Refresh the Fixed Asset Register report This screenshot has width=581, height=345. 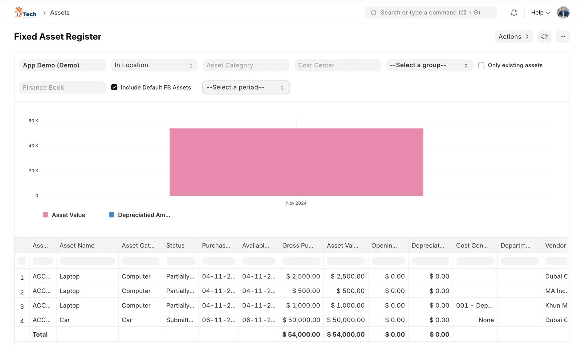point(544,37)
